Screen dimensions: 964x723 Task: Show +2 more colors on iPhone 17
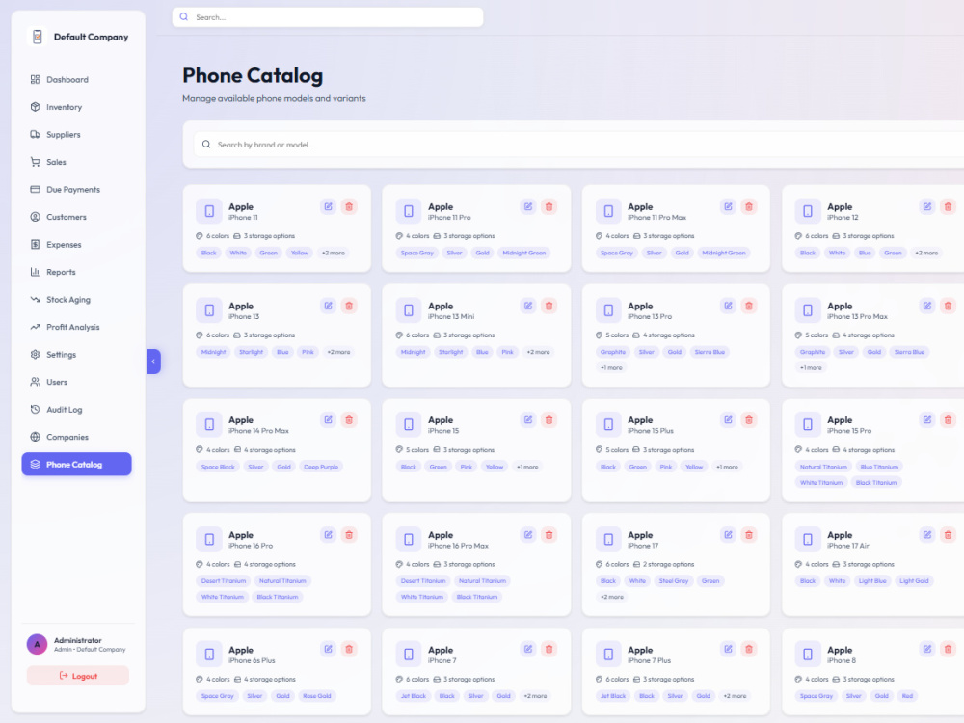click(612, 597)
